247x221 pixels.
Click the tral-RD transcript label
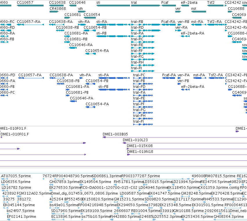pos(137,27)
